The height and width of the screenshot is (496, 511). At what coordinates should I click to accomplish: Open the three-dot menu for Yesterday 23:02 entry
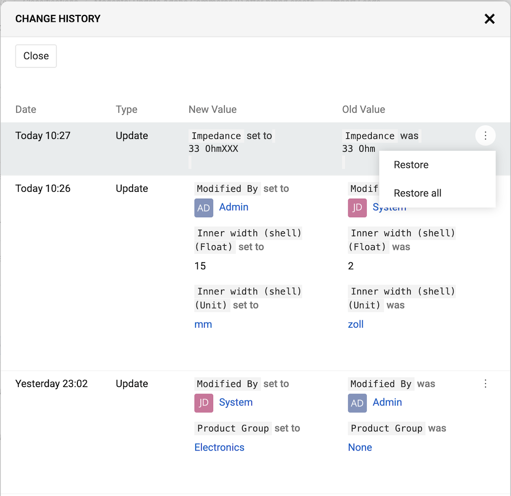point(485,384)
